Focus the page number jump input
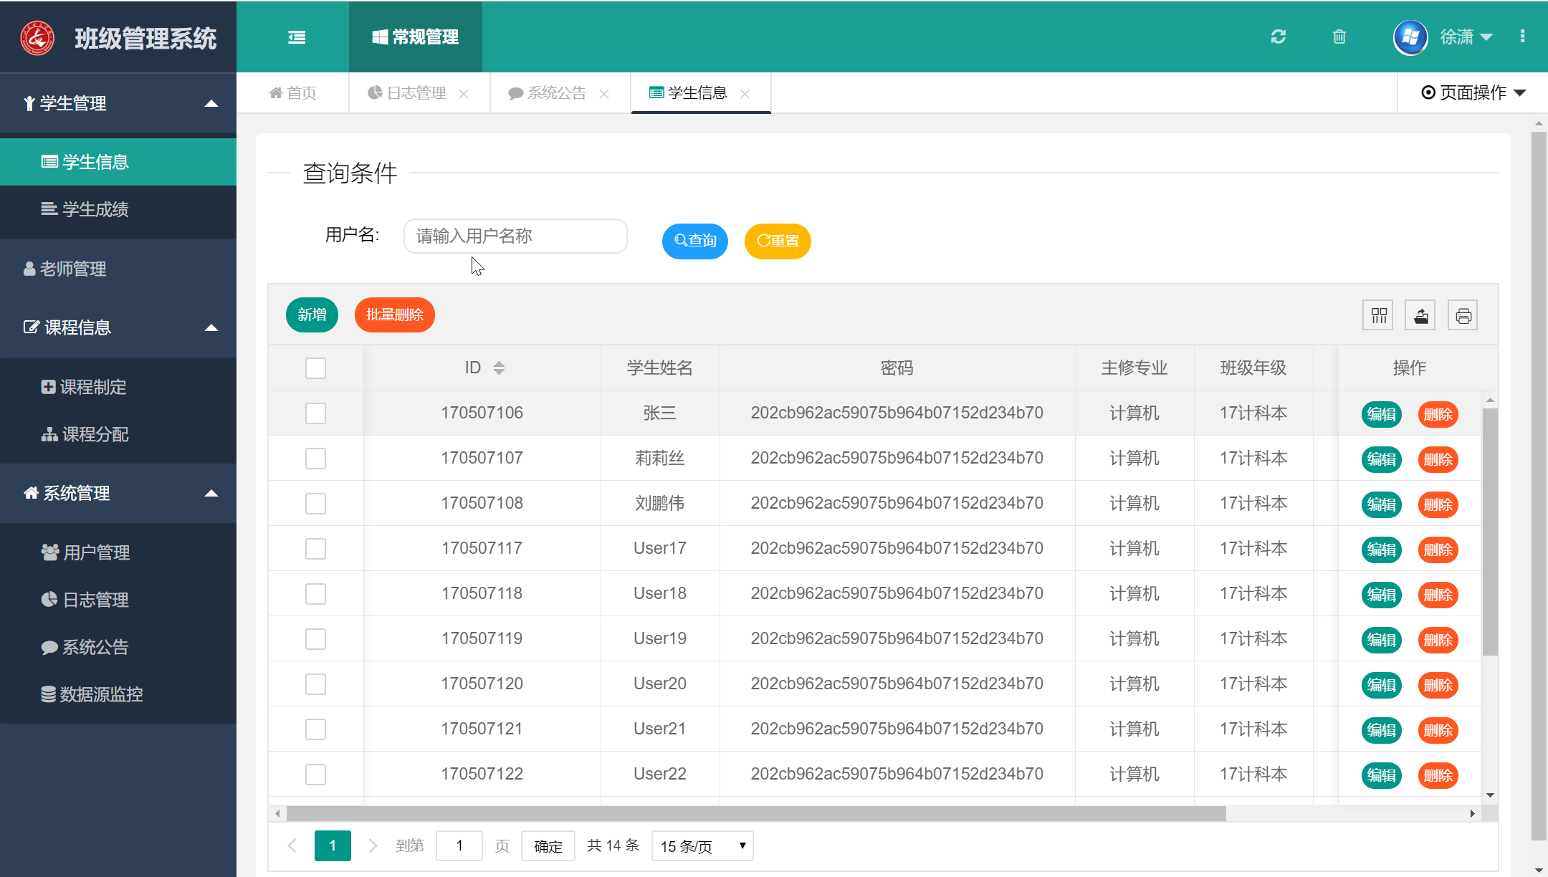Viewport: 1548px width, 877px height. [459, 846]
